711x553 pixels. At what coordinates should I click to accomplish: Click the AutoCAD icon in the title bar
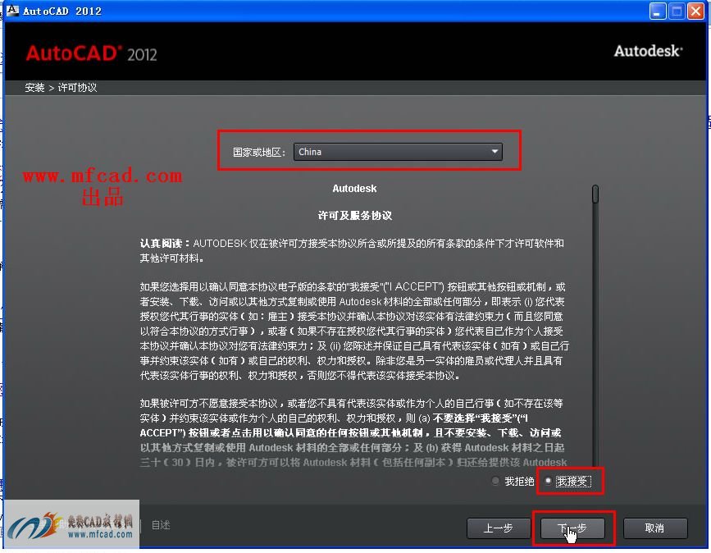coord(12,11)
